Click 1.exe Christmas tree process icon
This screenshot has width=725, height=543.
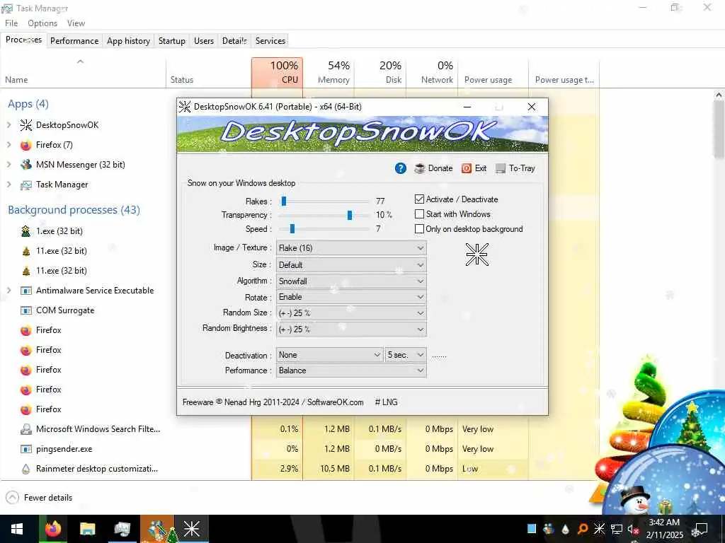pos(26,231)
